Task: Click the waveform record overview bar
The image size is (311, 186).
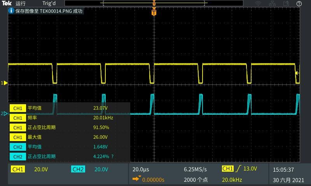Action: [154, 3]
